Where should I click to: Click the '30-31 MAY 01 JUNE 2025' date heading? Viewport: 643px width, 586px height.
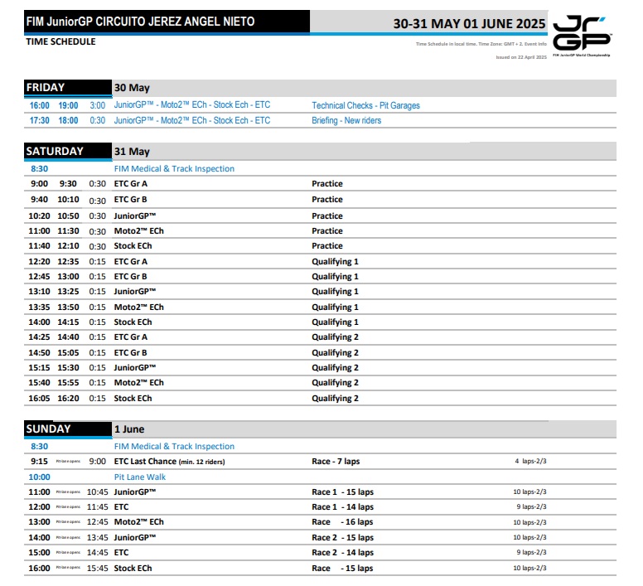(x=469, y=23)
